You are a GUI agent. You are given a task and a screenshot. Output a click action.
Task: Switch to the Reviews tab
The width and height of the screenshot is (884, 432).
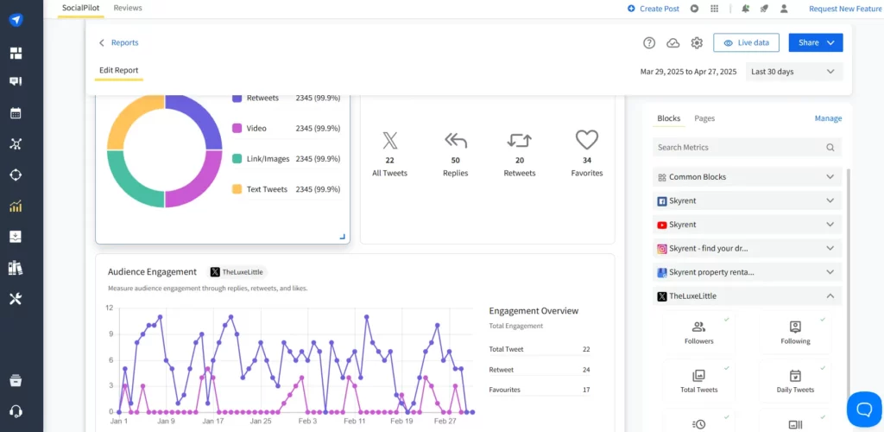[x=128, y=9]
